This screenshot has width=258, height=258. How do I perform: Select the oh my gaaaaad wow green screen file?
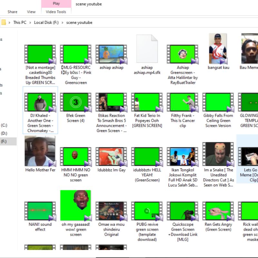pos(75,205)
